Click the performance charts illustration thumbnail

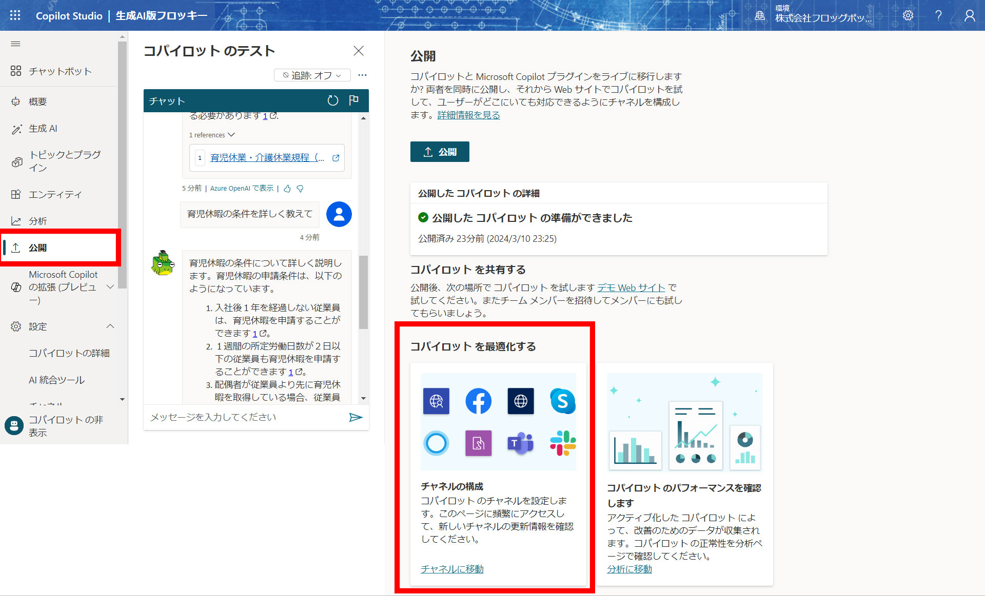click(684, 422)
